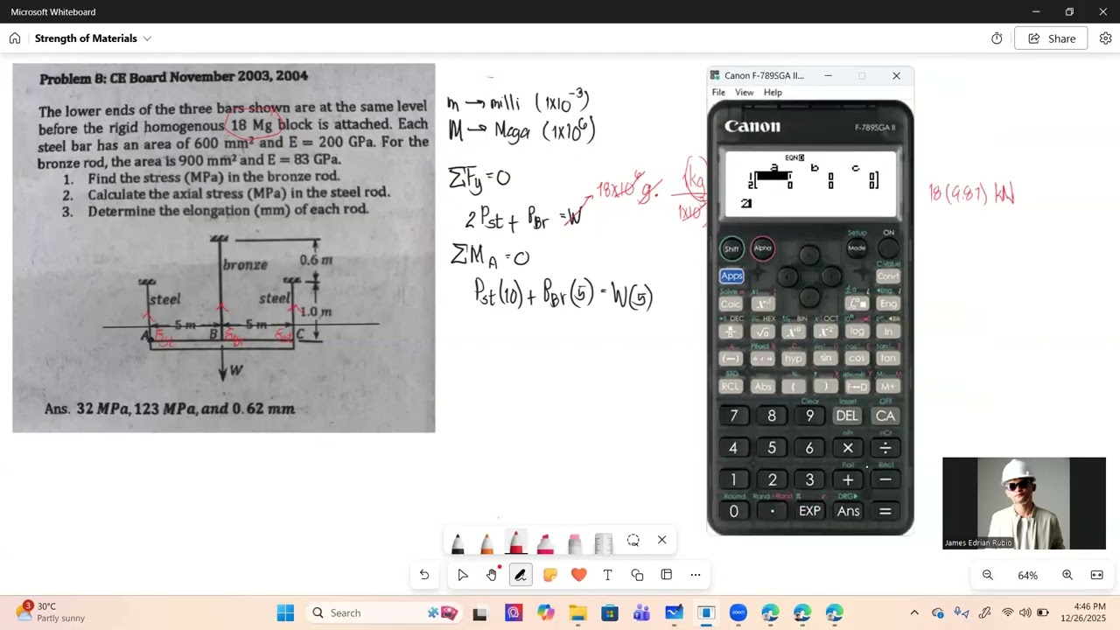Click the Calc key on calculator

[731, 304]
